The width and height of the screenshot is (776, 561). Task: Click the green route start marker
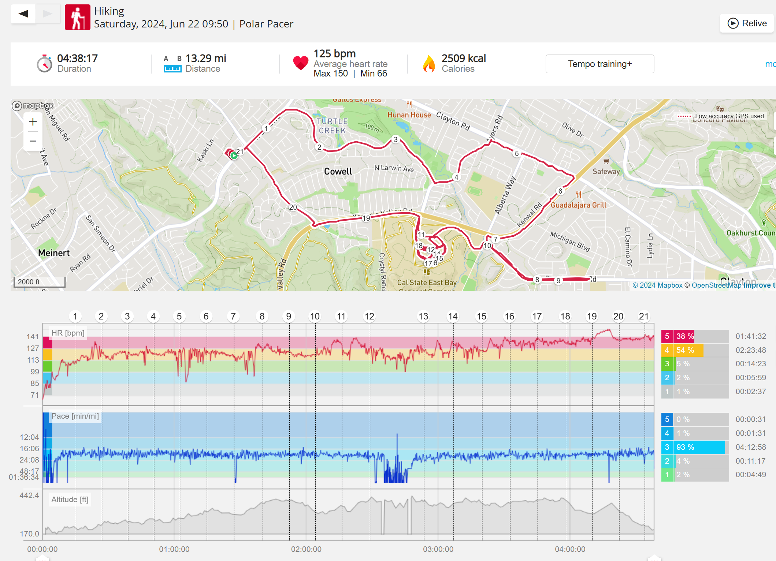click(x=234, y=156)
